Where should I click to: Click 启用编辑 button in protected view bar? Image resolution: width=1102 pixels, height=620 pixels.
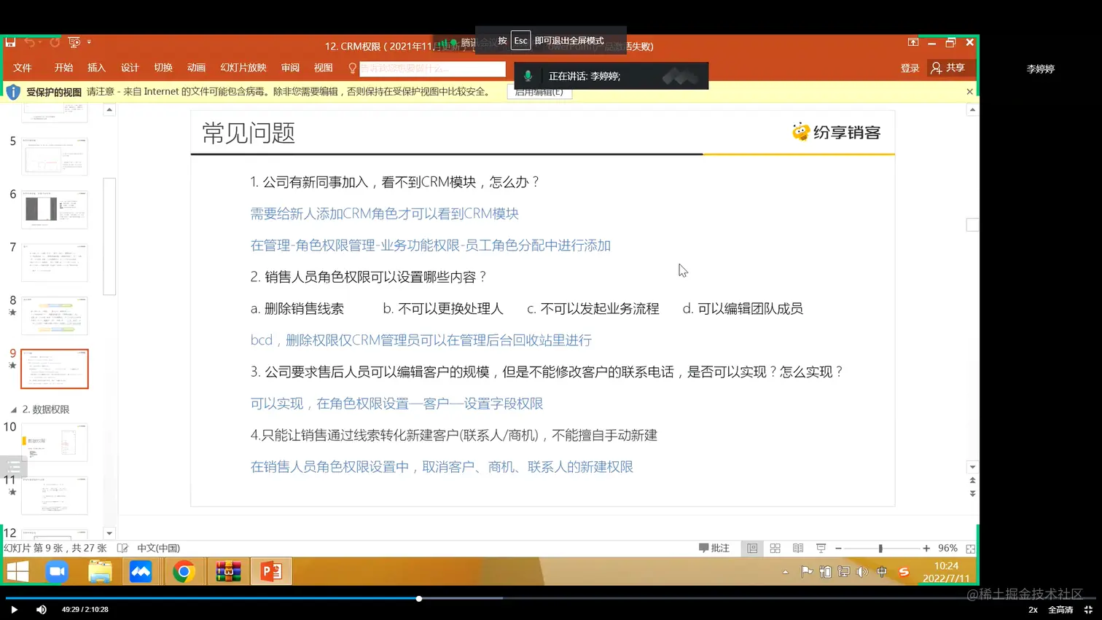(x=539, y=93)
